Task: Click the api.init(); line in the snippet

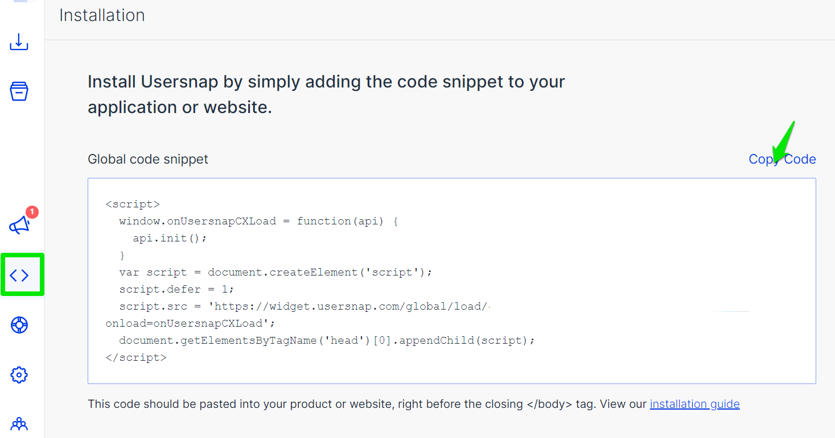Action: click(x=170, y=238)
